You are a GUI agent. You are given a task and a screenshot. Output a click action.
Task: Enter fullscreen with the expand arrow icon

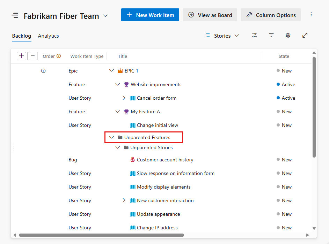[x=305, y=35]
